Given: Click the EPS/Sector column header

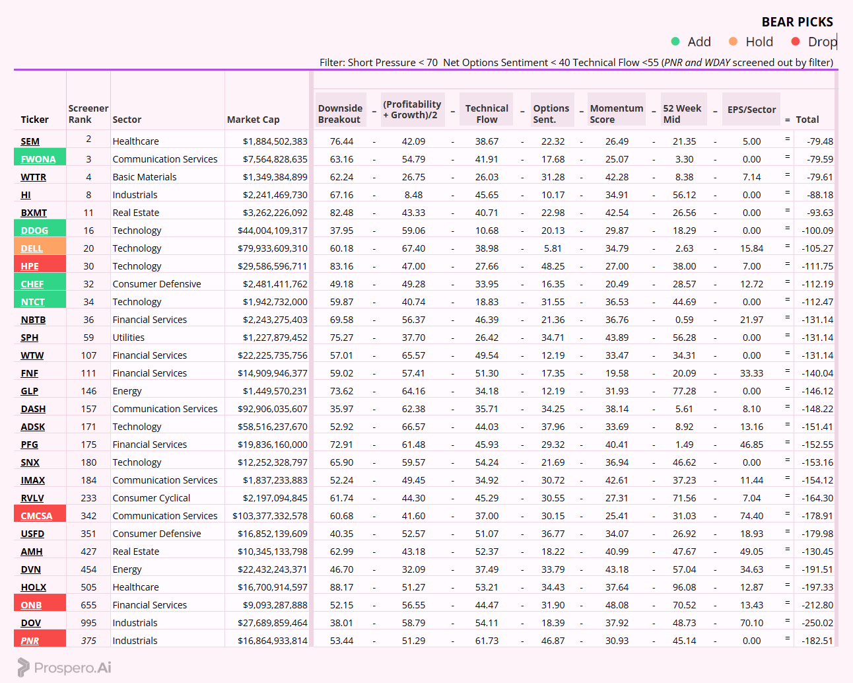Looking at the screenshot, I should 751,110.
